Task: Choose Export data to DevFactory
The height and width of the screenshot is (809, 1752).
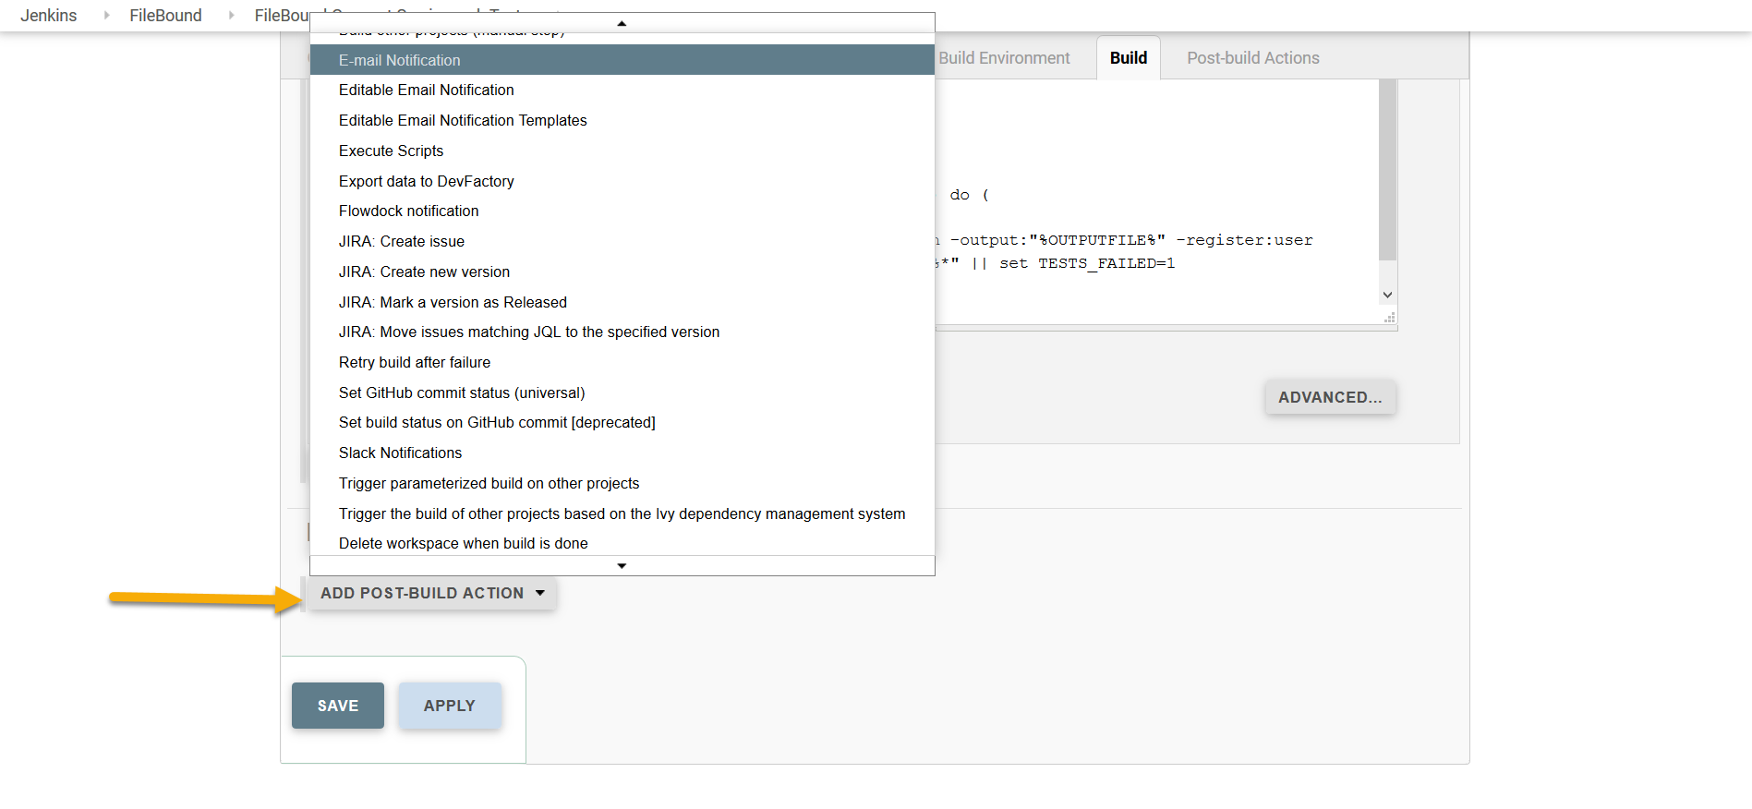Action: click(x=622, y=181)
